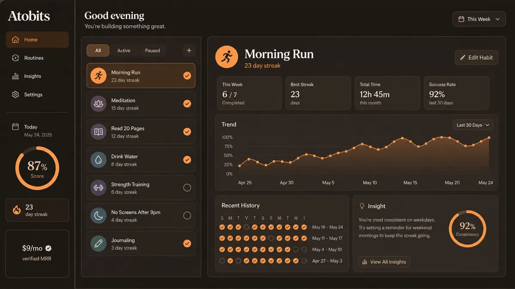515x289 pixels.
Task: Uncheck Morning Run completion in habit list
Action: pyautogui.click(x=187, y=76)
